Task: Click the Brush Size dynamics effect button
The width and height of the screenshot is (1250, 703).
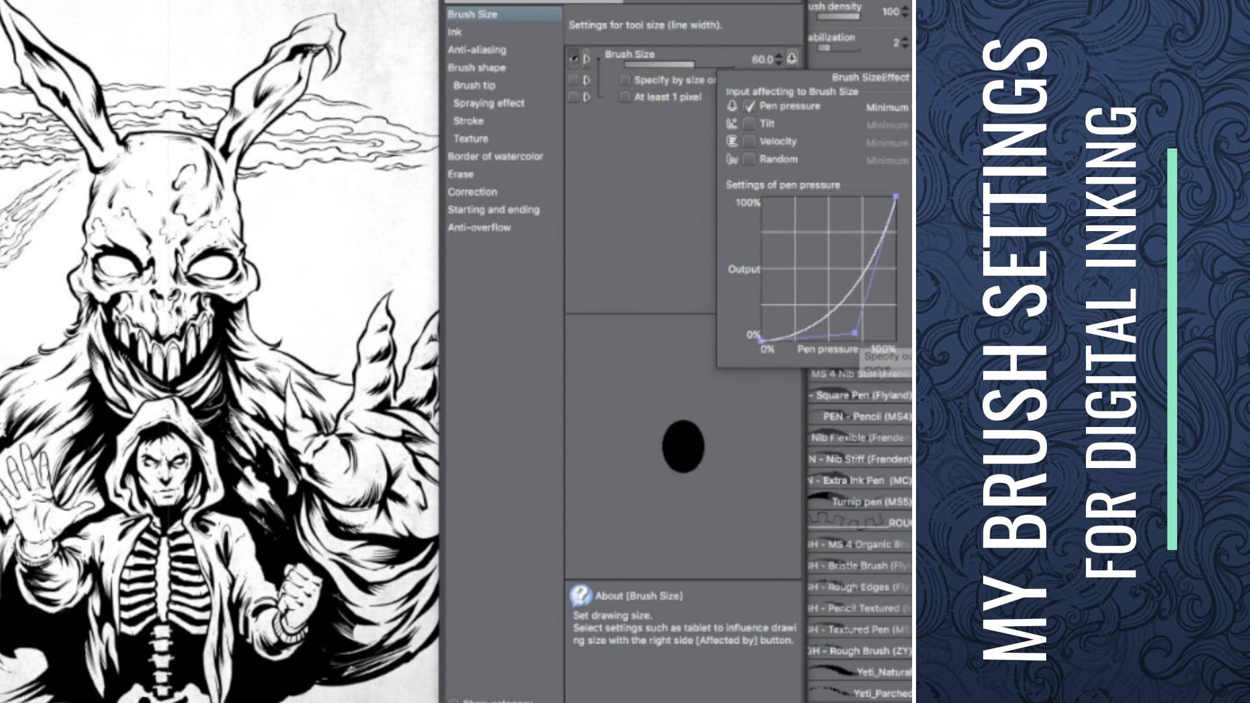Action: [x=792, y=59]
